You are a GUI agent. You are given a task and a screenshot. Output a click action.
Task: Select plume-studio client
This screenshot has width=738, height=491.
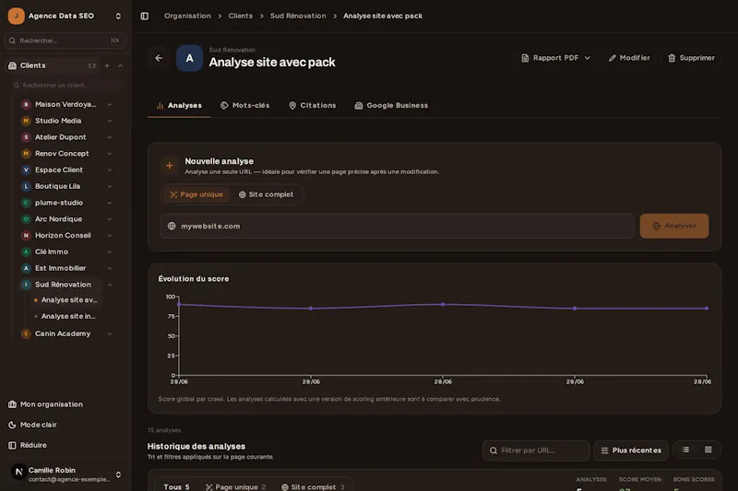59,203
